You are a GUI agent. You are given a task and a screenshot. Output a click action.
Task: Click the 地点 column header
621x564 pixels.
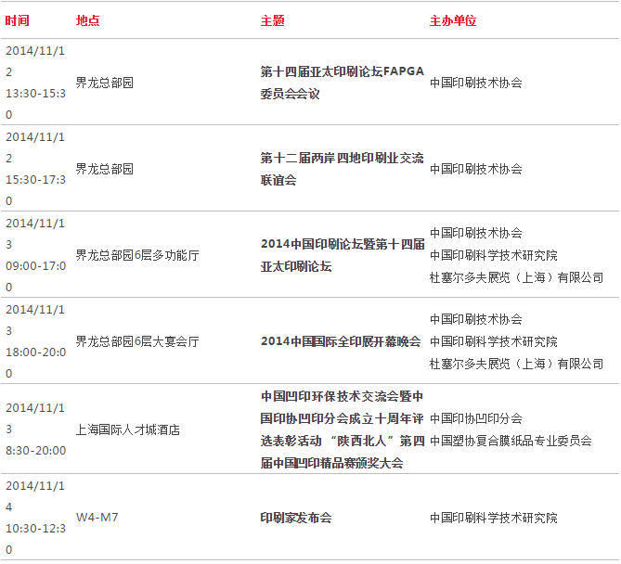[x=87, y=20]
